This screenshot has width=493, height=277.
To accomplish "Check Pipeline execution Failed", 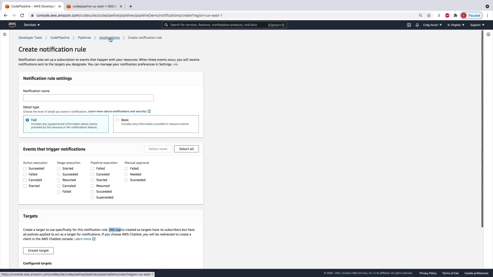I will coord(92,169).
